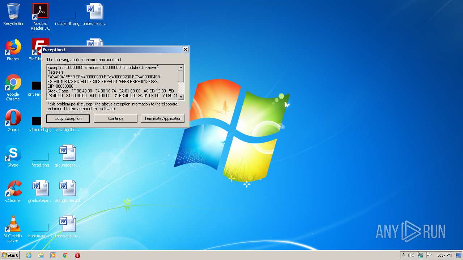Open the Acrobat Reader DC shortcut
Image resolution: width=463 pixels, height=260 pixels.
tap(40, 17)
